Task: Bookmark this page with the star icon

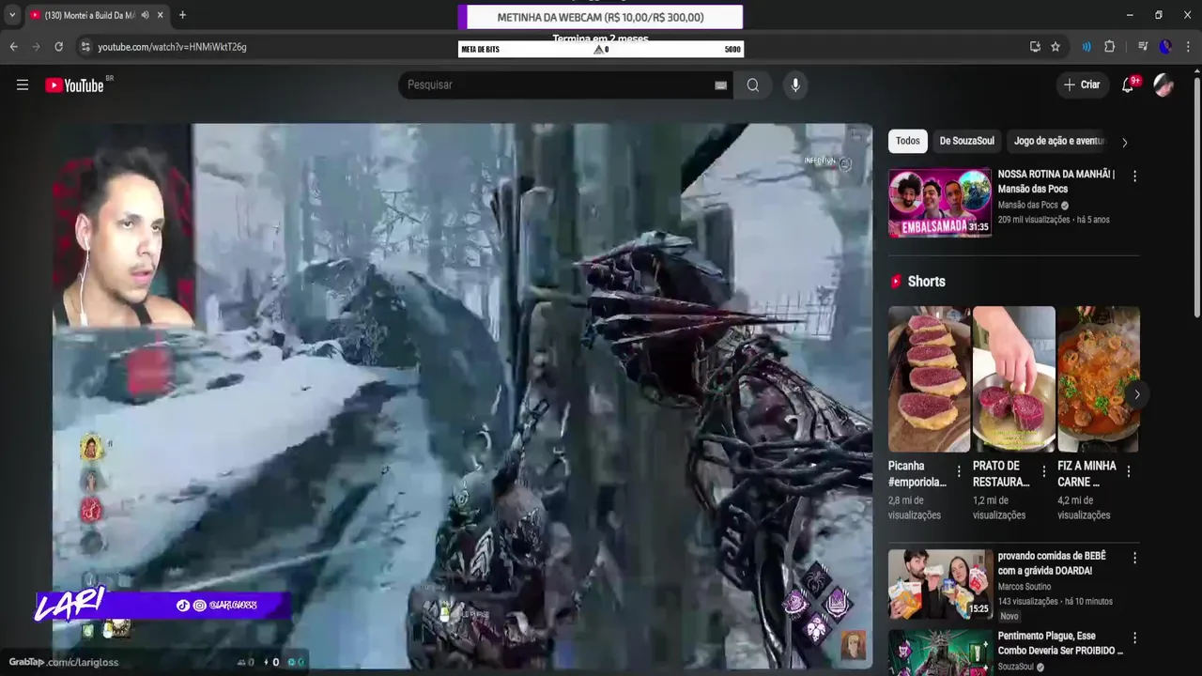Action: (1056, 47)
